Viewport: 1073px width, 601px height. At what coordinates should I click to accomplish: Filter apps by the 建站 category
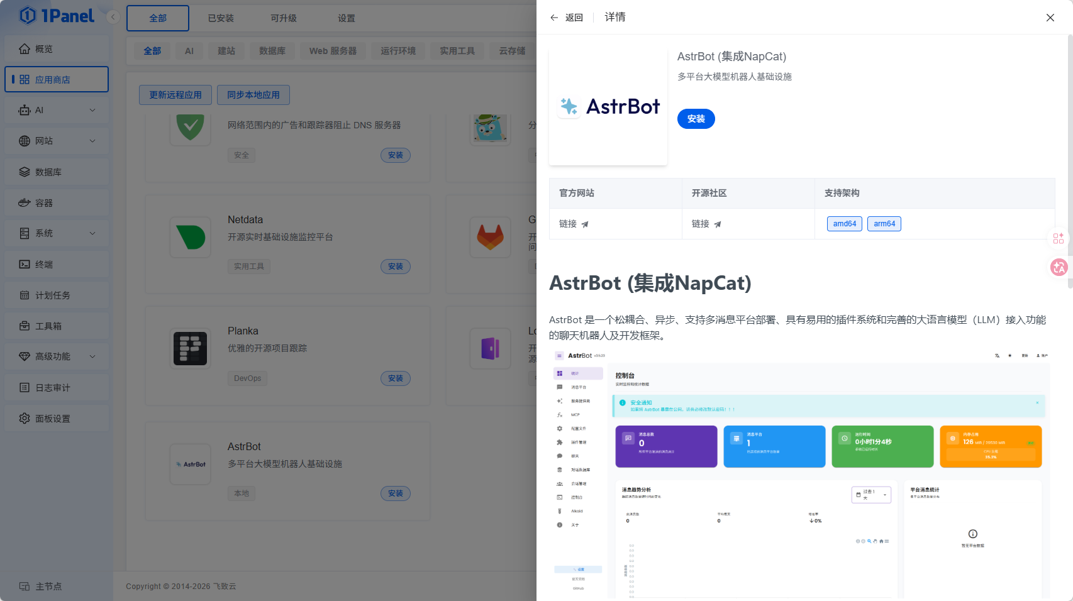pos(226,51)
